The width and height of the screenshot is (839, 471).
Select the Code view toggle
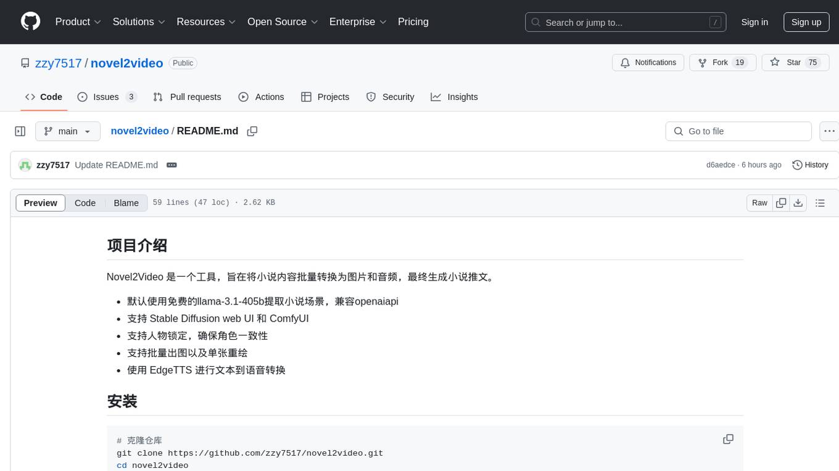85,203
